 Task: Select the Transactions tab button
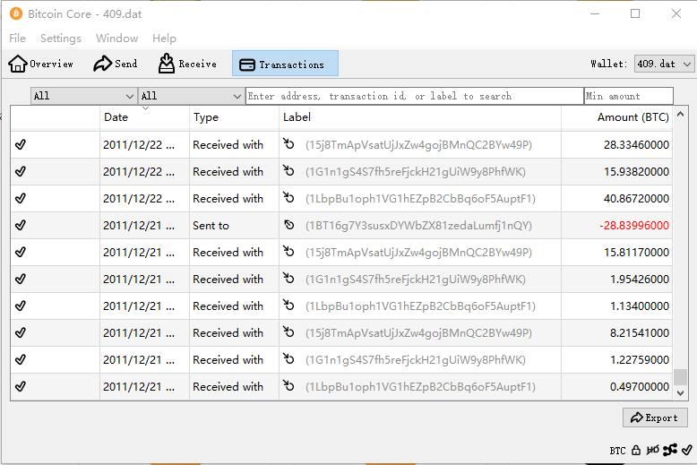click(x=285, y=64)
